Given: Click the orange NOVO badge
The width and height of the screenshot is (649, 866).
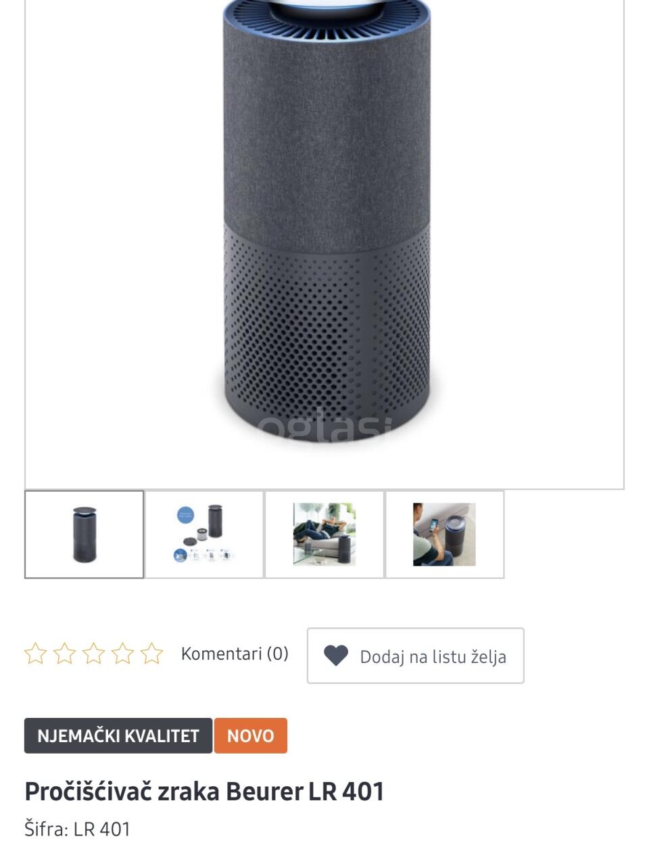Looking at the screenshot, I should [250, 735].
